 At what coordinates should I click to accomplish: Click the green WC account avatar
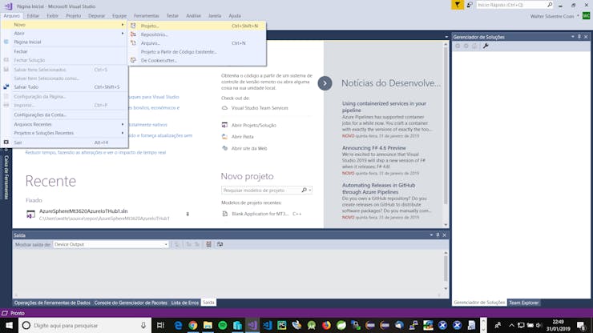[x=587, y=16]
